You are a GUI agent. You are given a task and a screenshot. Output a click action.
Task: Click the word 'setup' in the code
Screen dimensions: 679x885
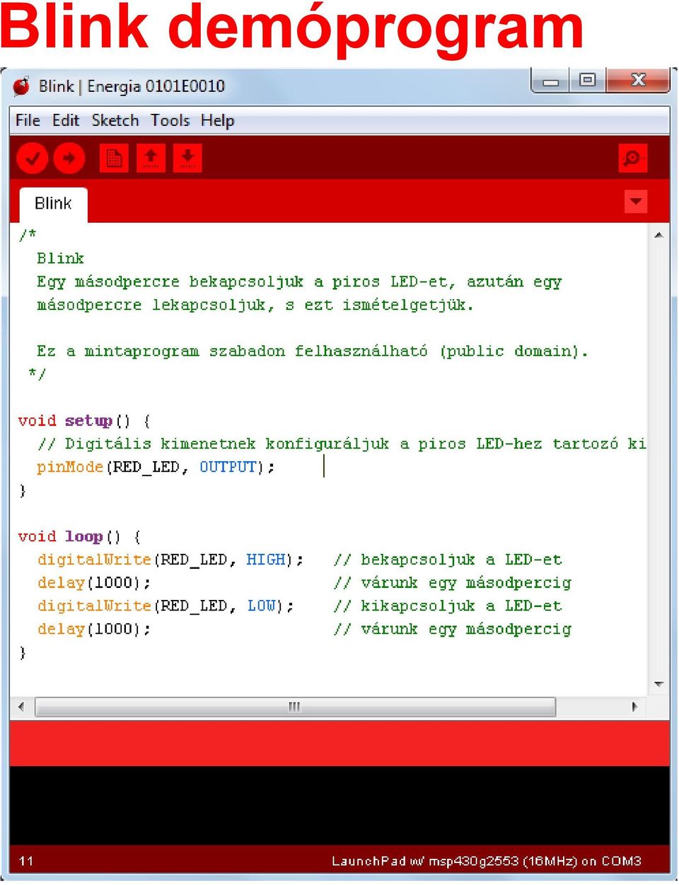88,421
